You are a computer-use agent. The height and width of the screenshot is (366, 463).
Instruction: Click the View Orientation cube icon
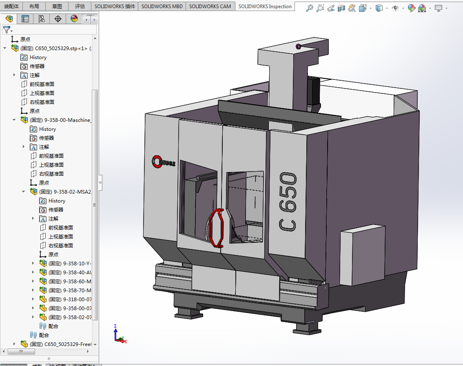[363, 8]
